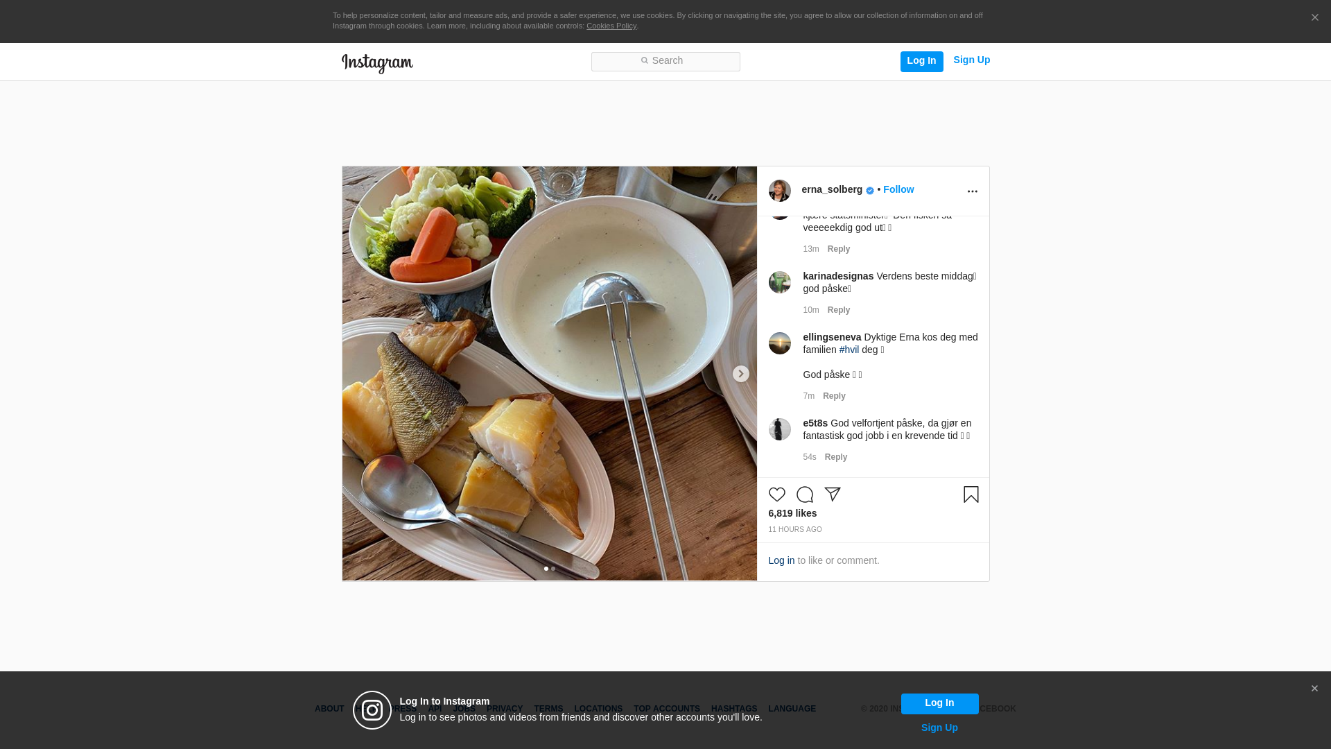Dismiss the cookie notice banner
1331x749 pixels.
pyautogui.click(x=1314, y=17)
